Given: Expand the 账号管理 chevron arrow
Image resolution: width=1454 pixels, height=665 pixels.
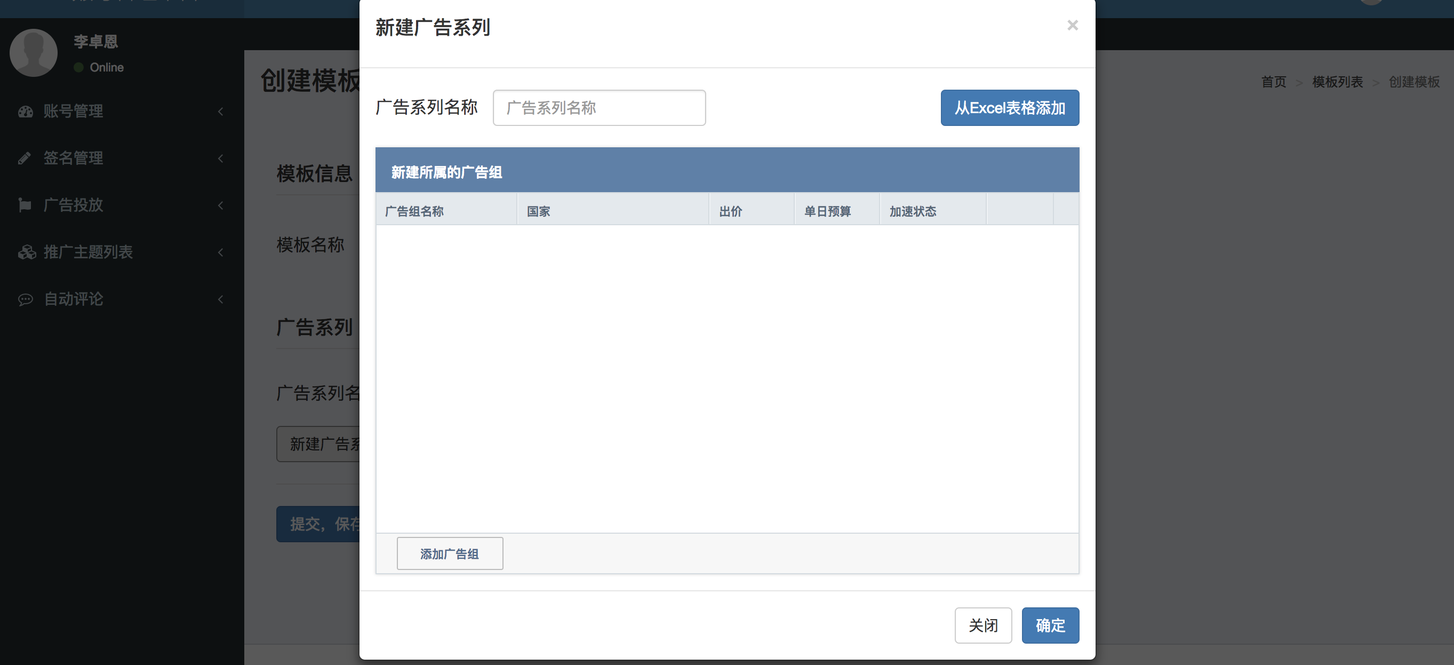Looking at the screenshot, I should click(221, 112).
